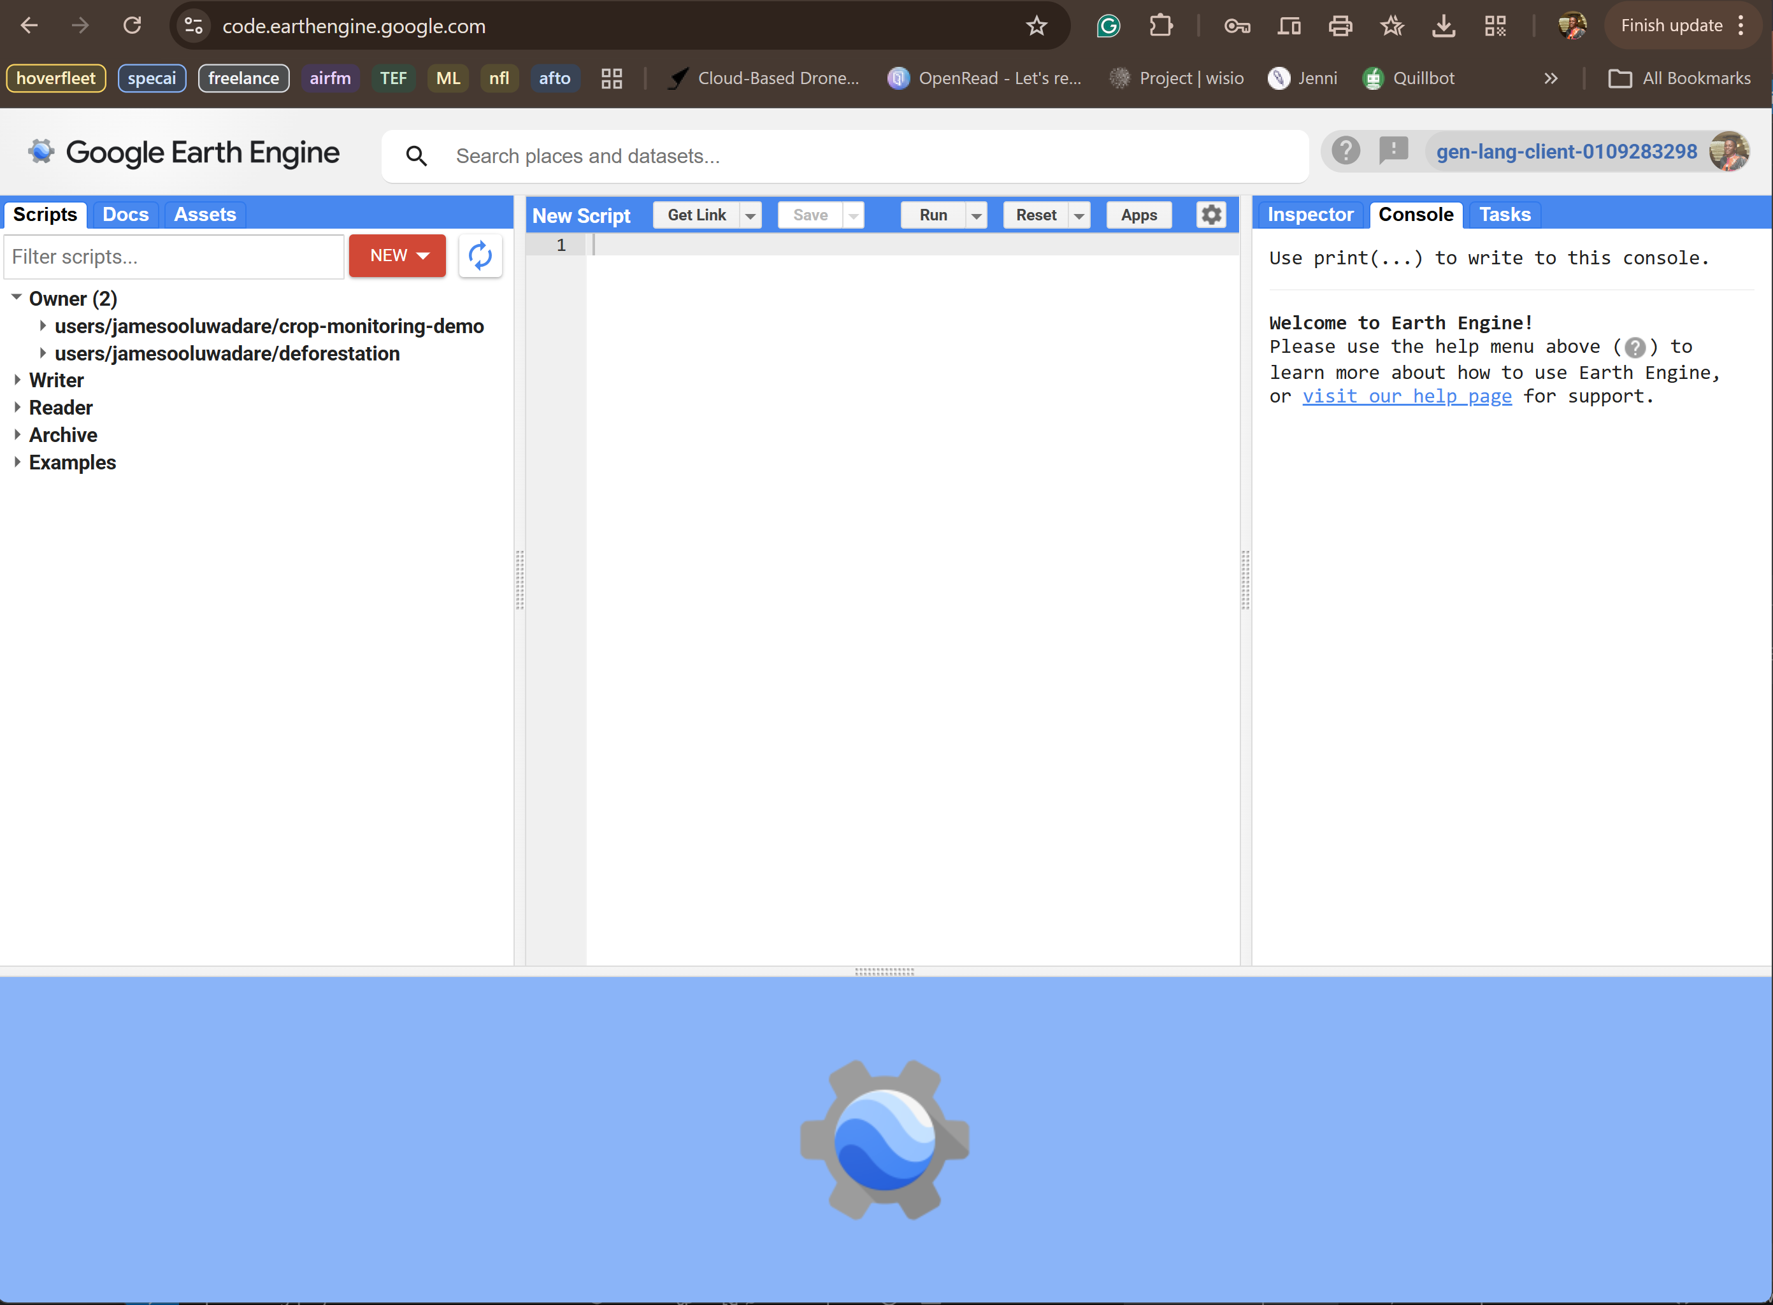Refresh the scripts list
The width and height of the screenshot is (1773, 1305).
tap(480, 256)
